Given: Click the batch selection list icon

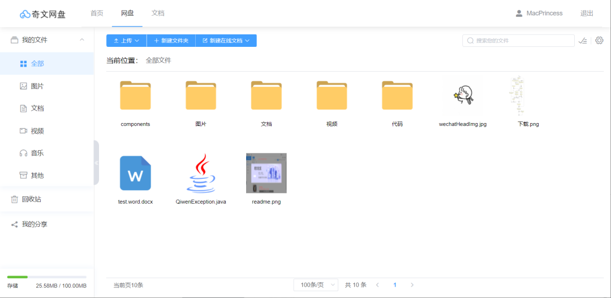Looking at the screenshot, I should (x=583, y=41).
